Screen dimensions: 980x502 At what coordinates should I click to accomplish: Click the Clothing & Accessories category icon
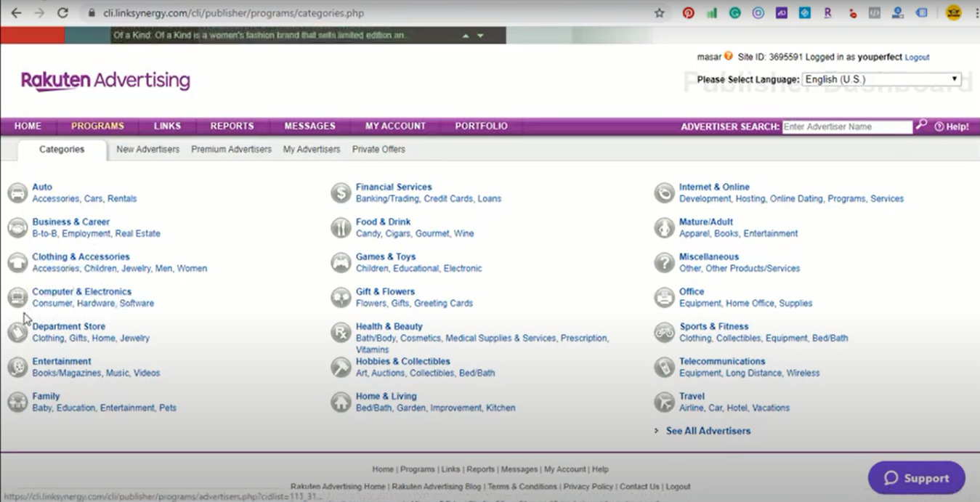pyautogui.click(x=17, y=263)
